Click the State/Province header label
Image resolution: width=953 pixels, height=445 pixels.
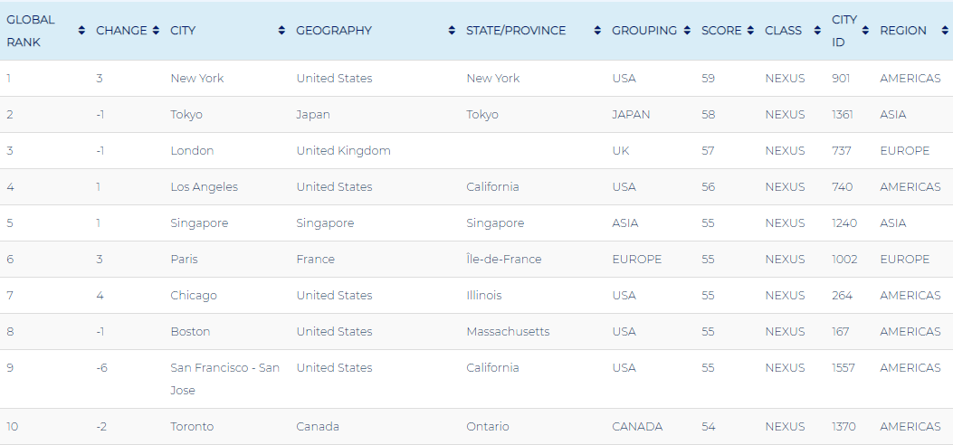tap(516, 31)
